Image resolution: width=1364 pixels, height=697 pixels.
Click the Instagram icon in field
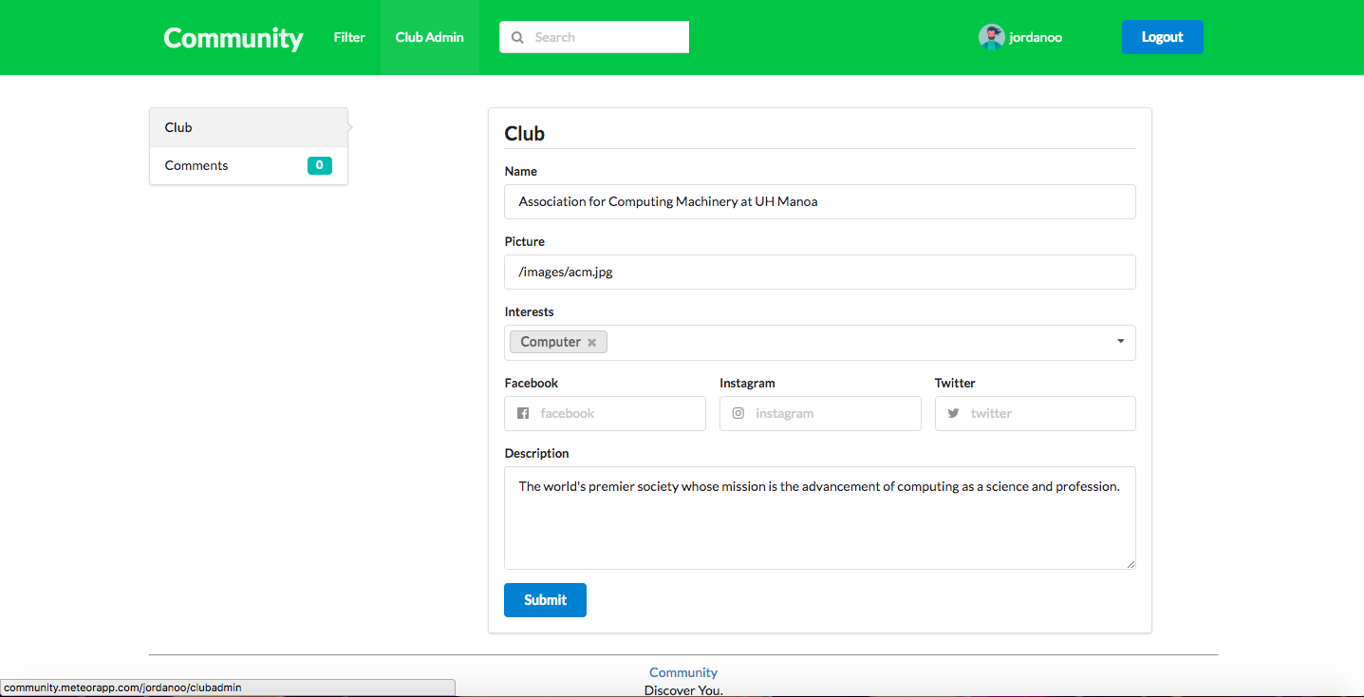pyautogui.click(x=738, y=413)
